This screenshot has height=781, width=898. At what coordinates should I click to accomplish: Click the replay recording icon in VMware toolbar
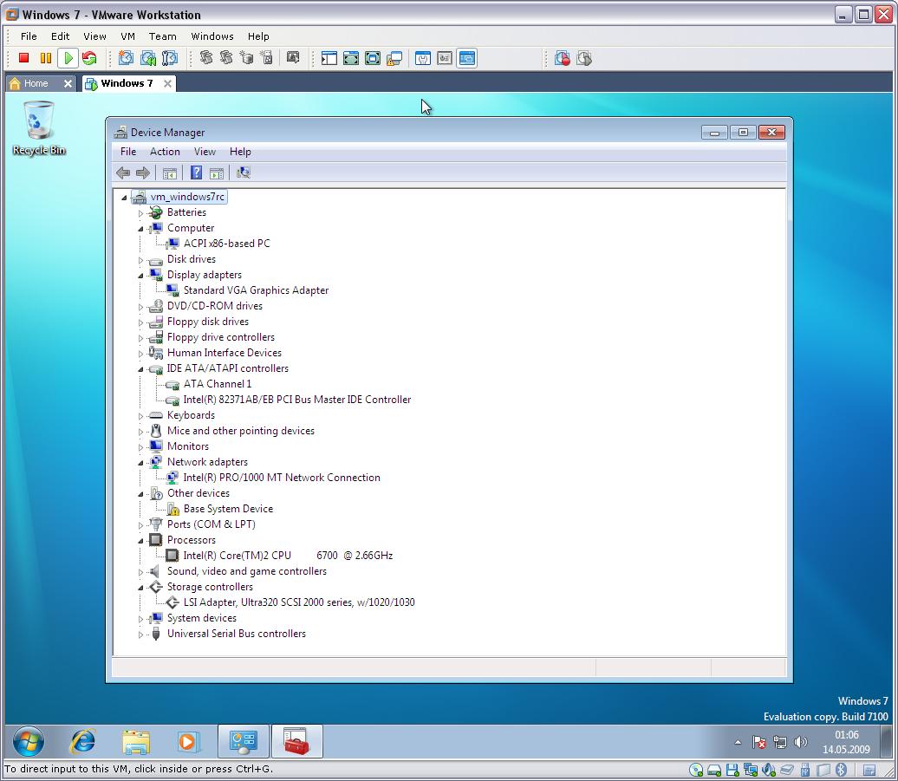tap(583, 58)
